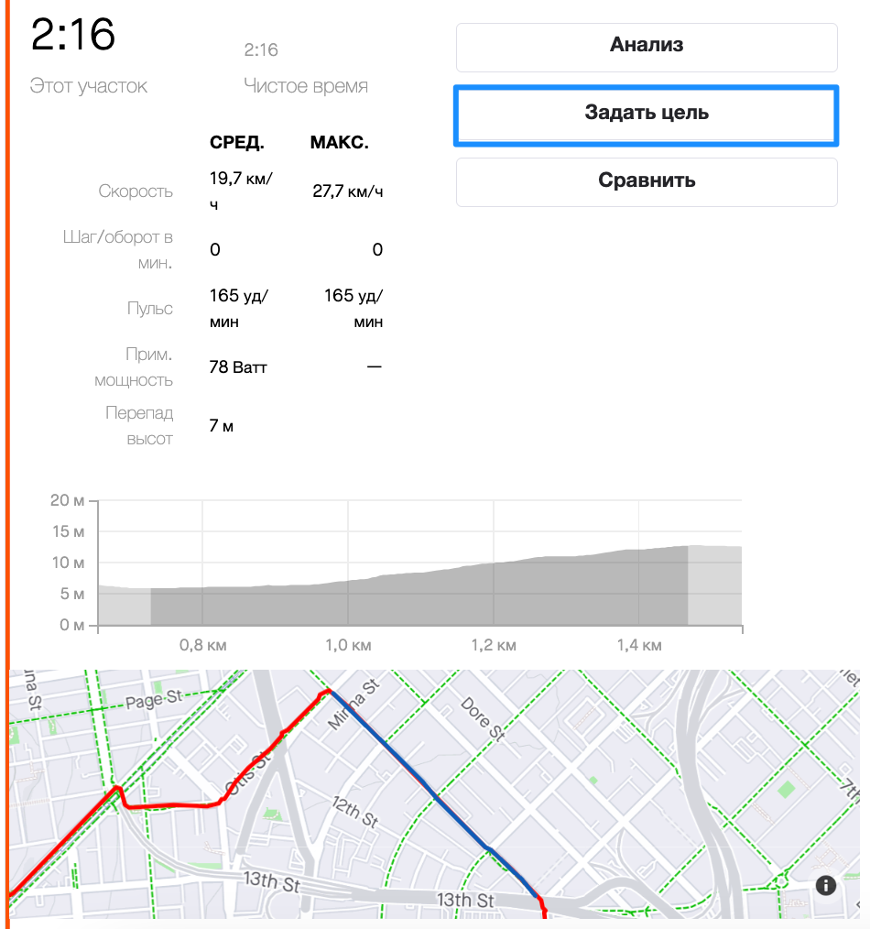Image resolution: width=870 pixels, height=929 pixels.
Task: Click the Задать цель button
Action: click(647, 115)
